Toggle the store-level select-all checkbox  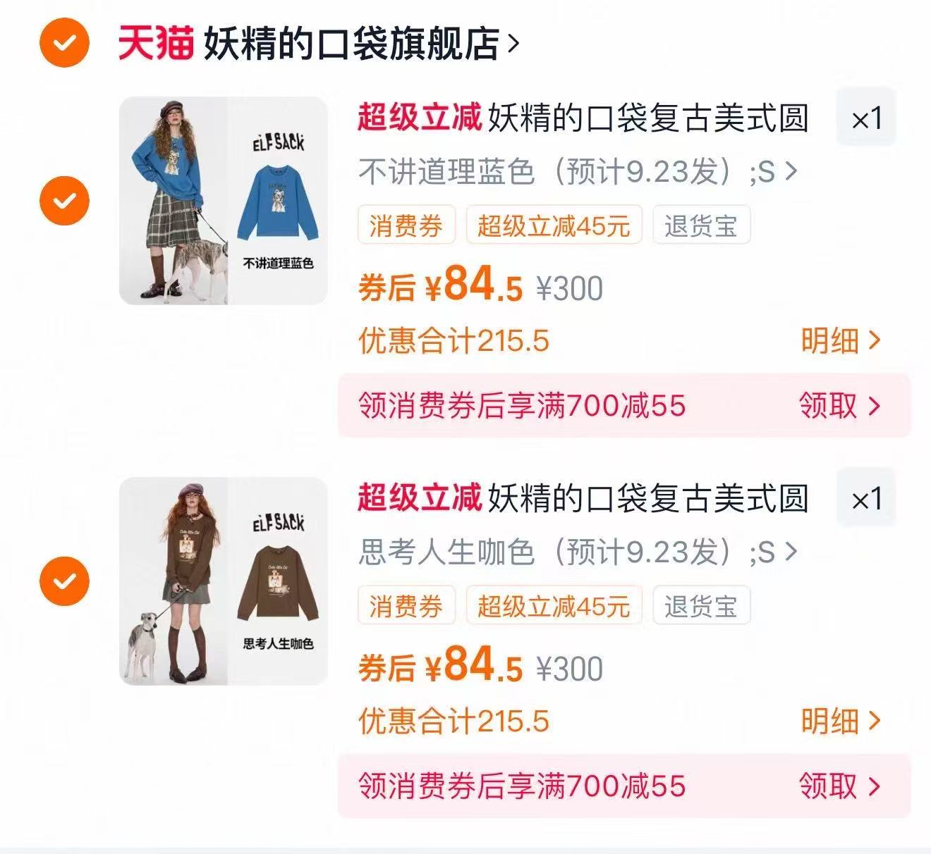pyautogui.click(x=63, y=44)
